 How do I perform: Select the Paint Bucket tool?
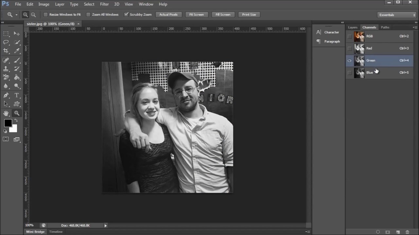(x=17, y=77)
